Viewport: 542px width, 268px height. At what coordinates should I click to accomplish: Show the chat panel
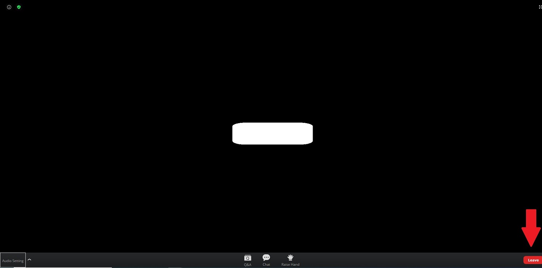(x=266, y=260)
